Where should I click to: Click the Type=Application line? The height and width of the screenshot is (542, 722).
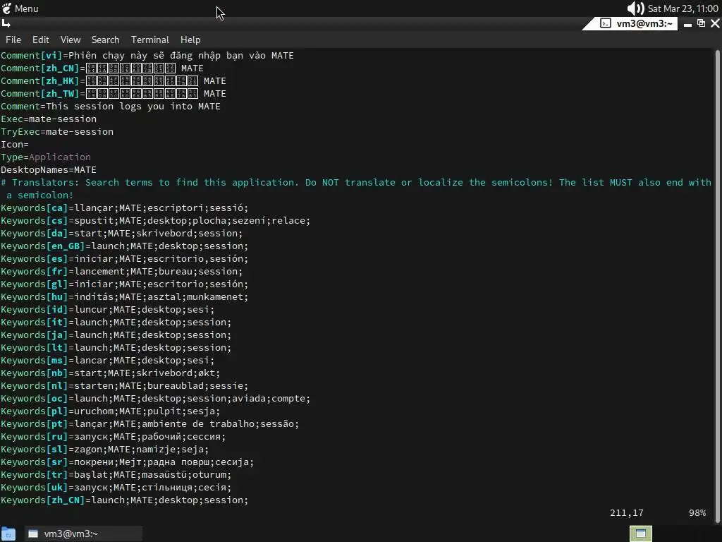tap(46, 157)
